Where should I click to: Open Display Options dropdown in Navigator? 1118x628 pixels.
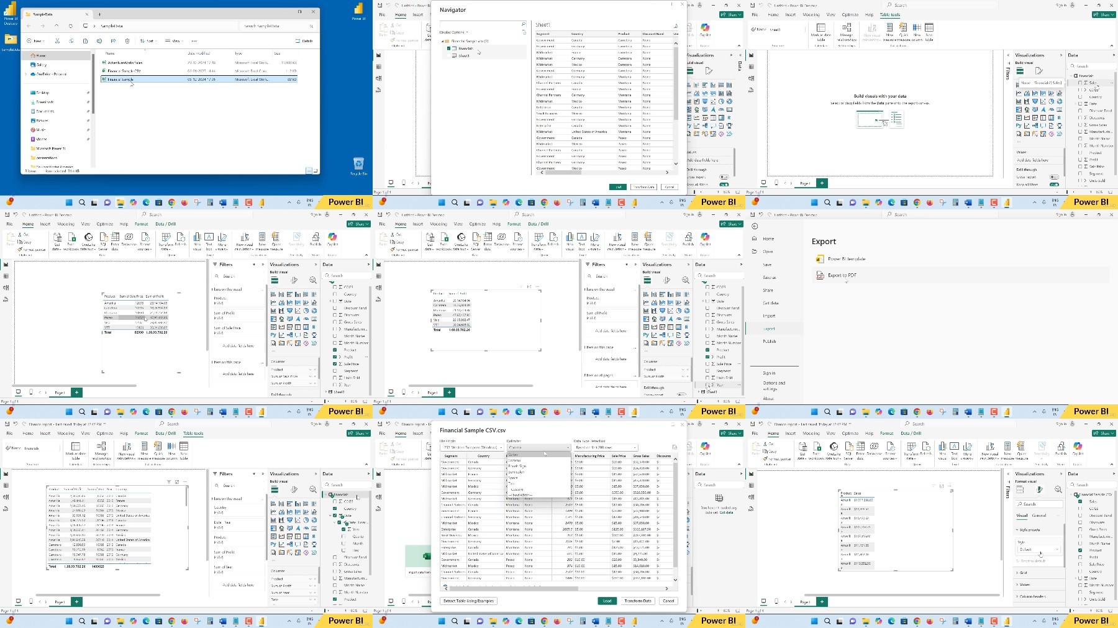[x=454, y=32]
